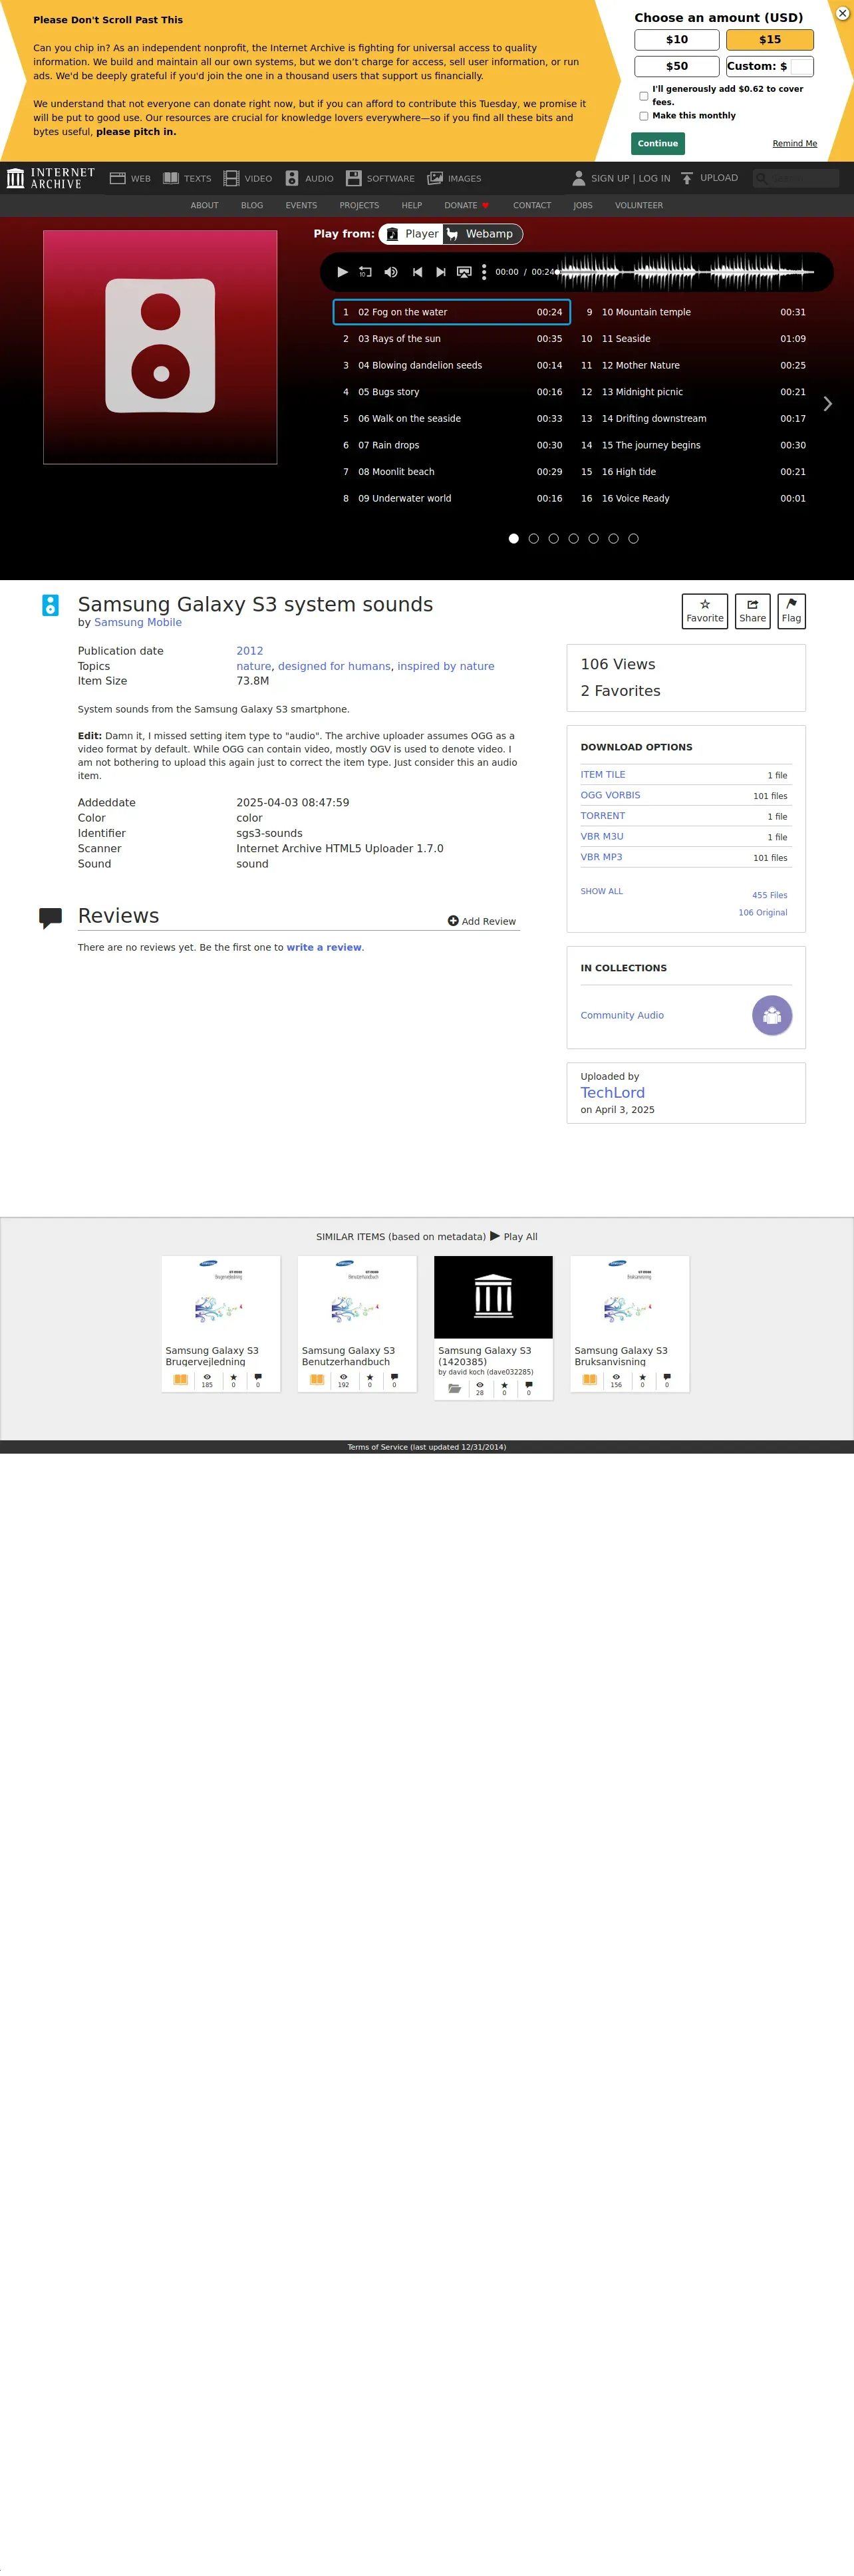The width and height of the screenshot is (854, 2576).
Task: Open the Images section icon
Action: [435, 178]
